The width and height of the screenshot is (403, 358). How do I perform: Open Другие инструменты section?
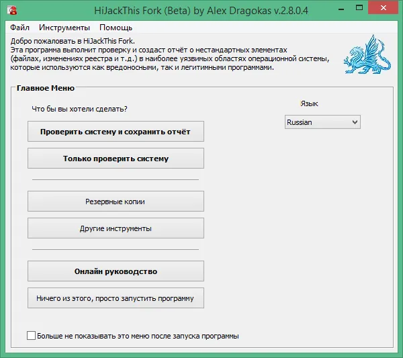(116, 228)
